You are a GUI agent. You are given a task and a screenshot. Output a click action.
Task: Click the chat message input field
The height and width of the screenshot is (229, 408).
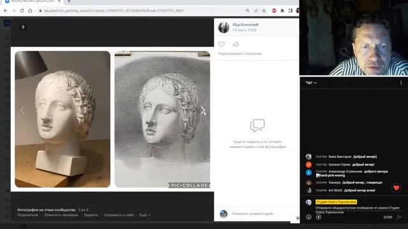358,210
